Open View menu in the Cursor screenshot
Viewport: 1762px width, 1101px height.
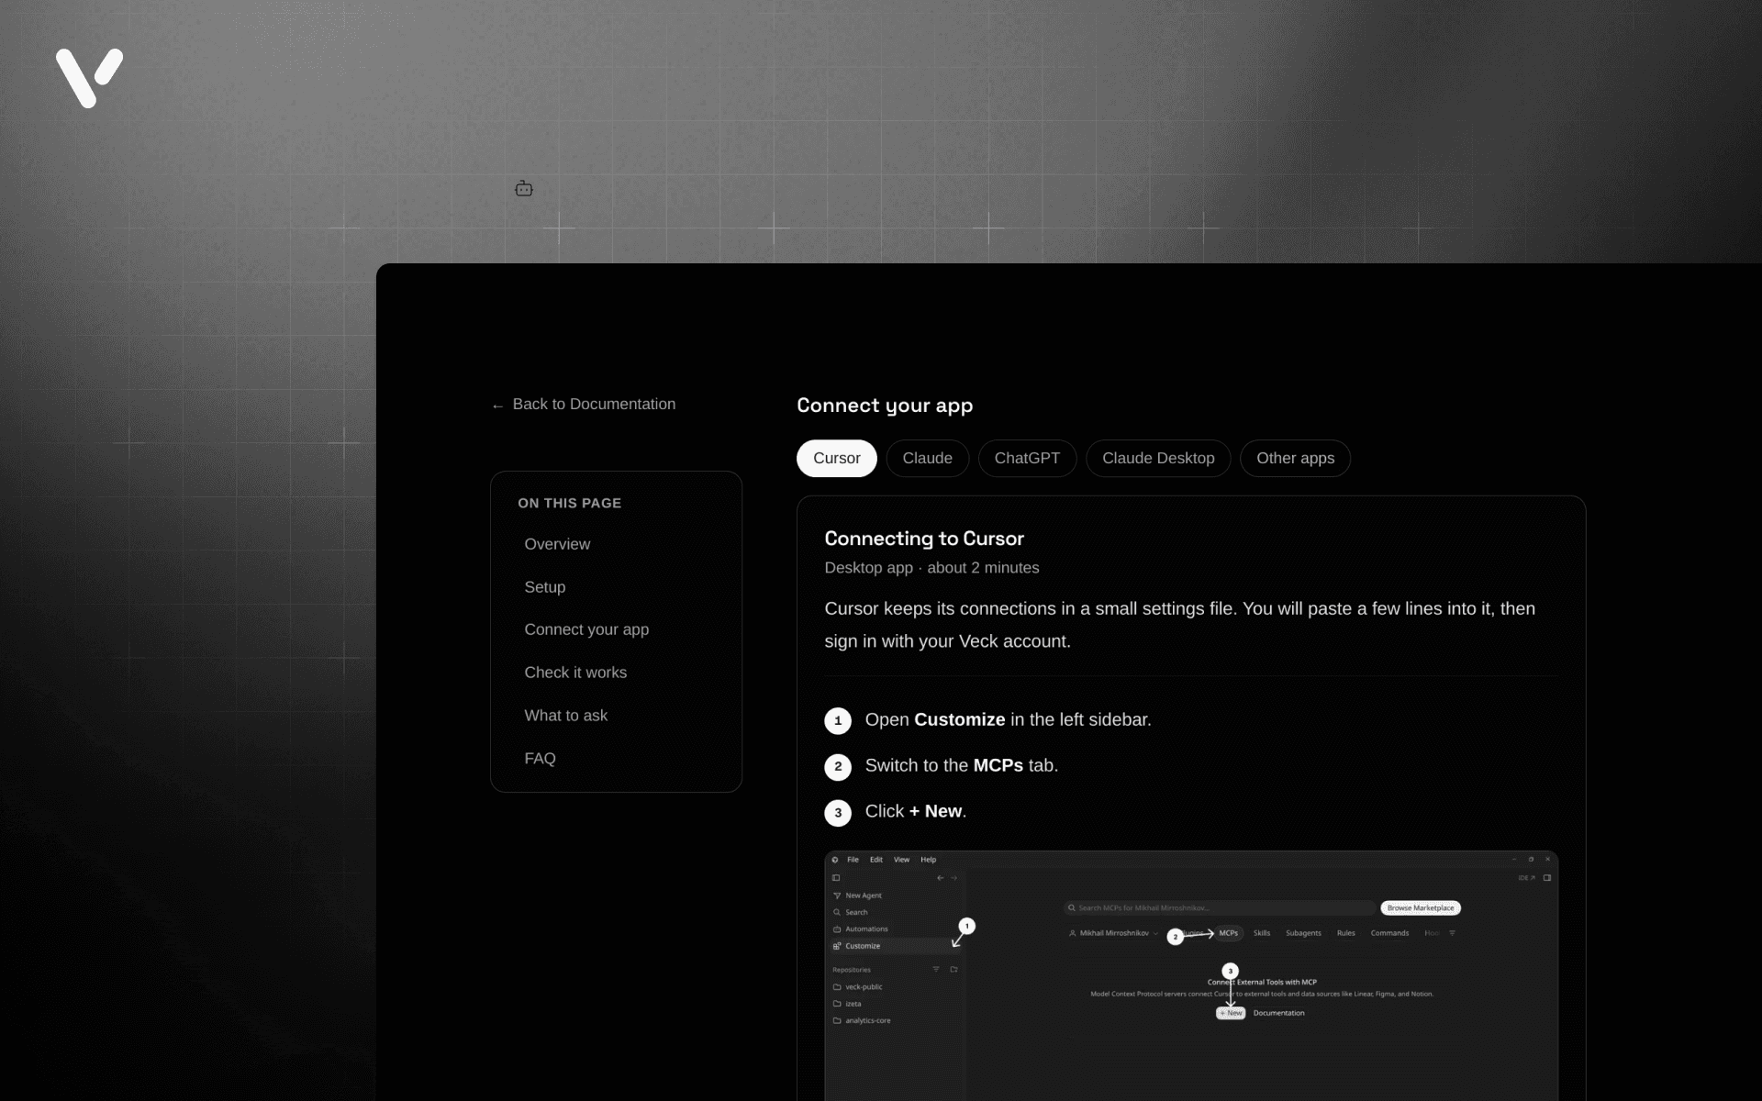tap(902, 860)
